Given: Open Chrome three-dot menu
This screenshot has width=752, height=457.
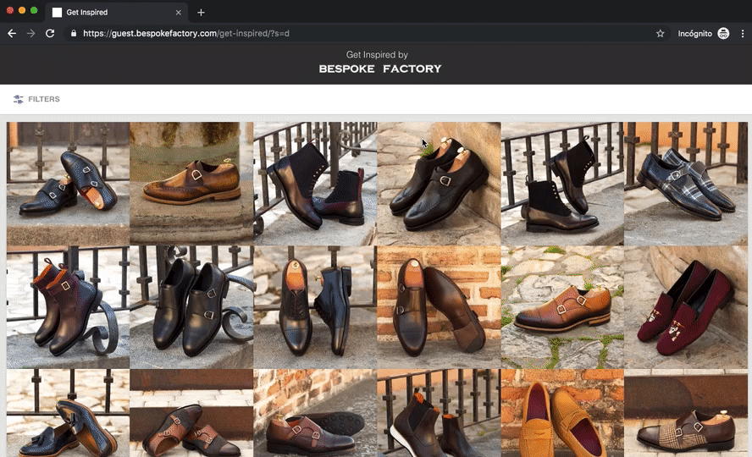Looking at the screenshot, I should click(x=743, y=33).
